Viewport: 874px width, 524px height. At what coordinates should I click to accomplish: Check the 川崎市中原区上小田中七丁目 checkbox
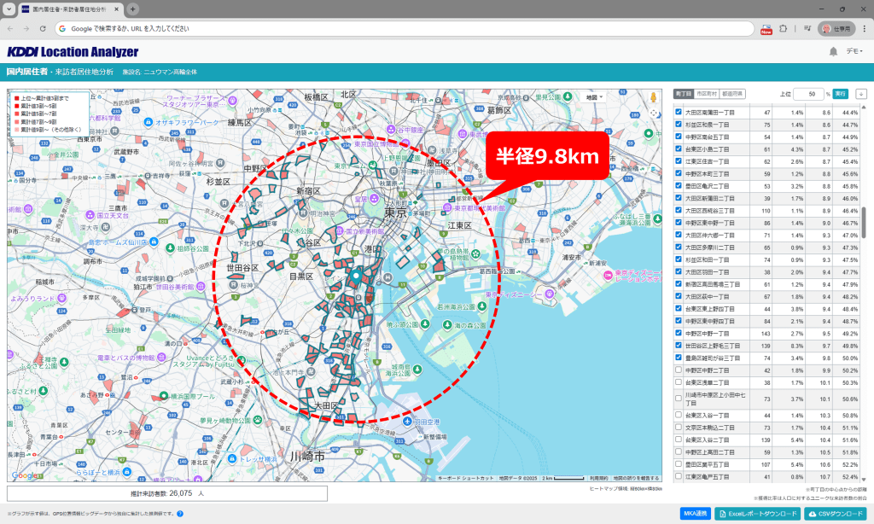point(679,399)
